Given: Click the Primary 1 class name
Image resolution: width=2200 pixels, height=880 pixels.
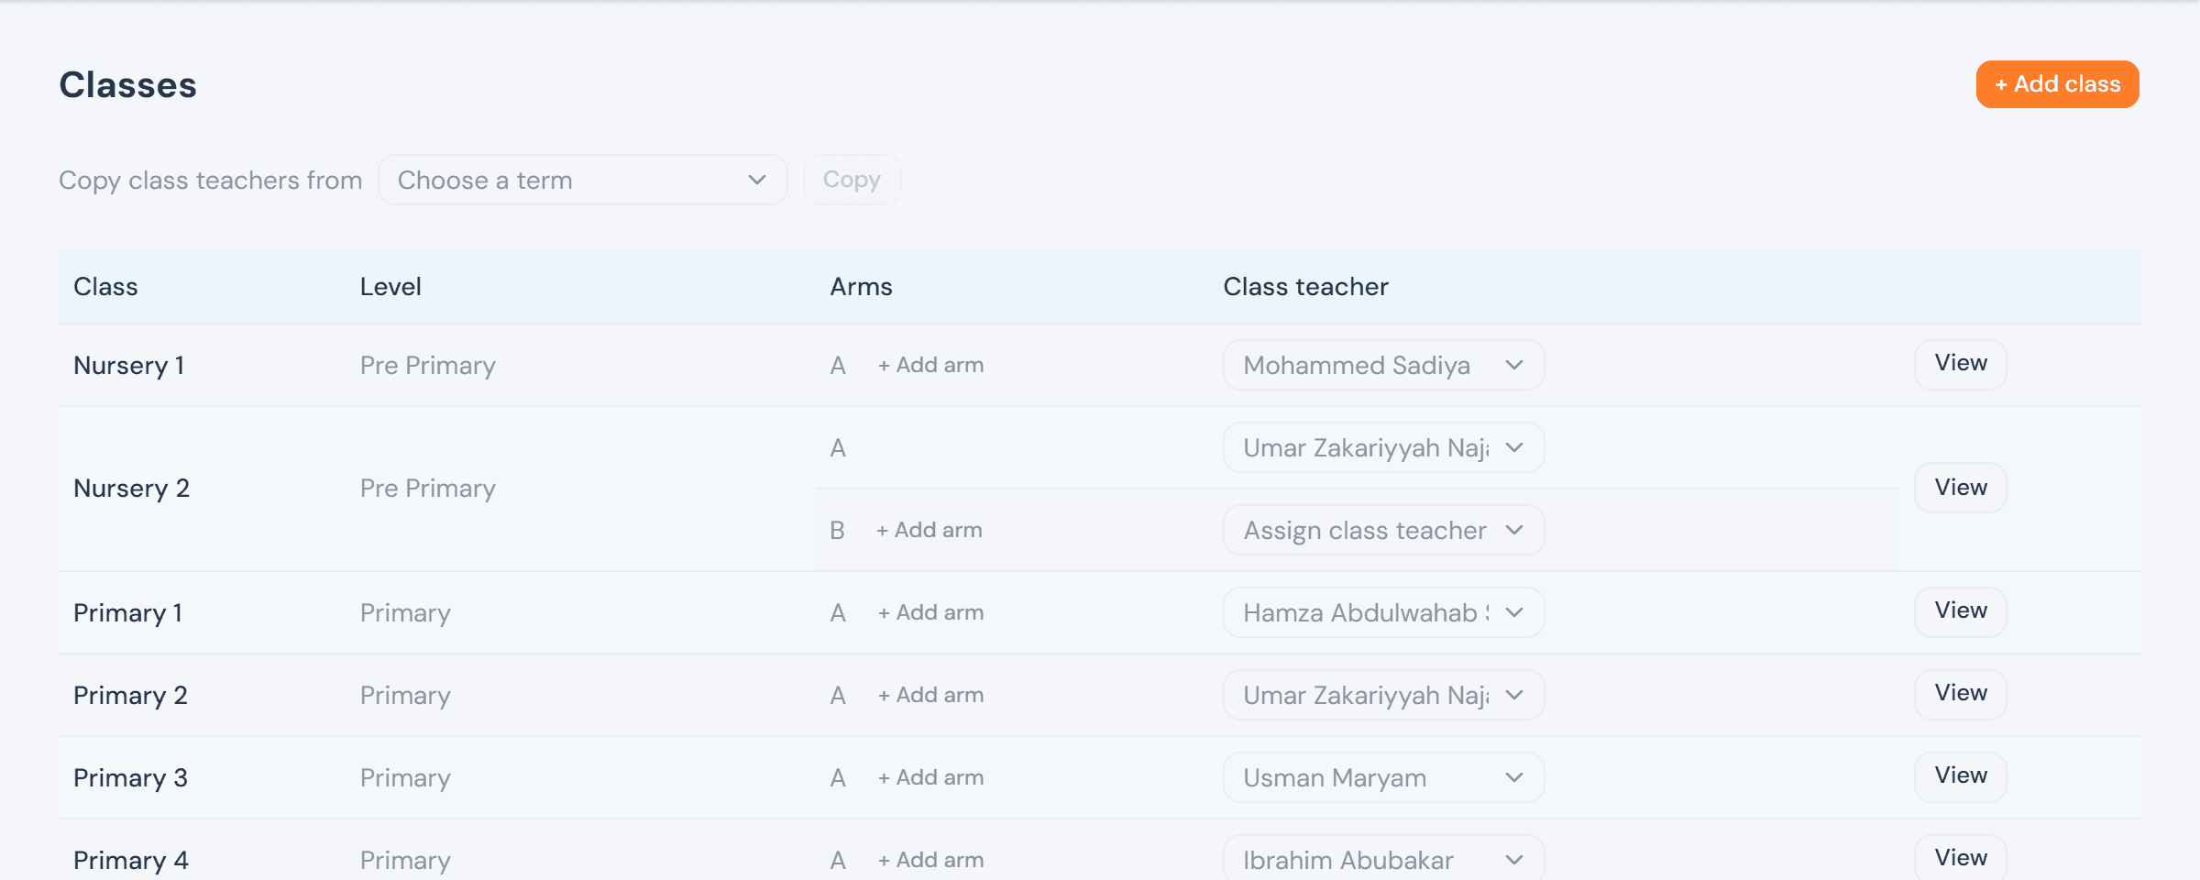Looking at the screenshot, I should 128,612.
